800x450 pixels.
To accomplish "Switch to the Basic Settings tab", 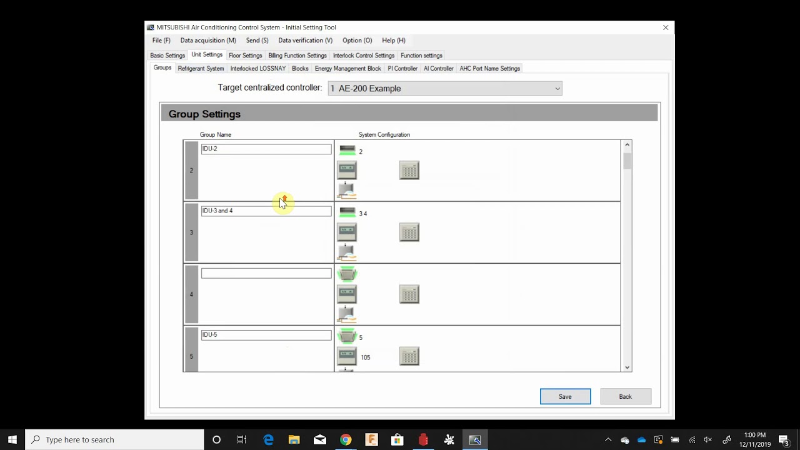I will tap(167, 56).
